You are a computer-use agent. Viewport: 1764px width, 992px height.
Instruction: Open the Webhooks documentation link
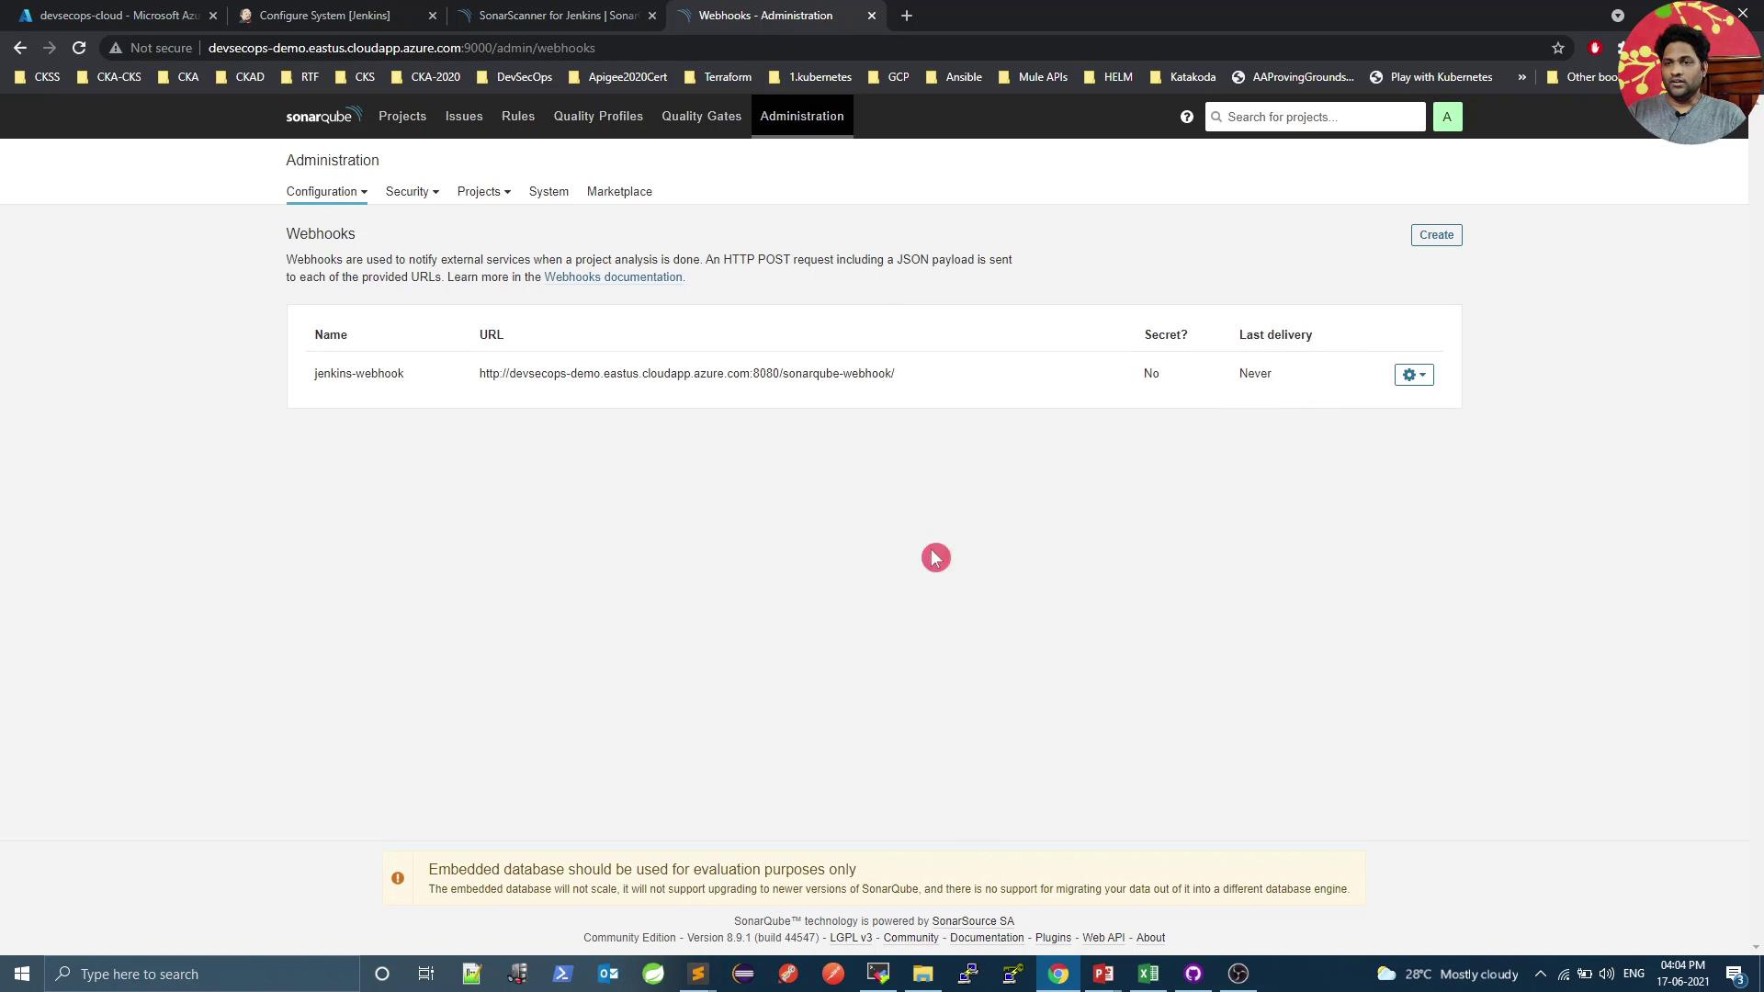613,276
